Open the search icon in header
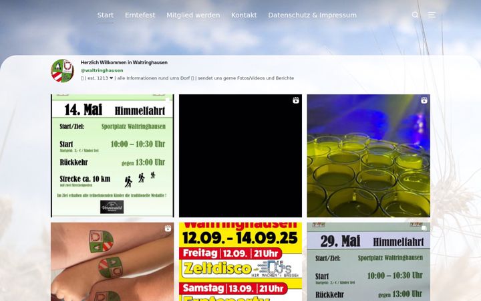The image size is (481, 301). [x=415, y=15]
